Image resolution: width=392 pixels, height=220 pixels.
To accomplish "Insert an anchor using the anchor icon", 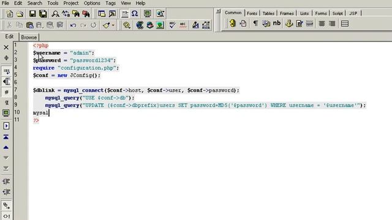I will [289, 24].
